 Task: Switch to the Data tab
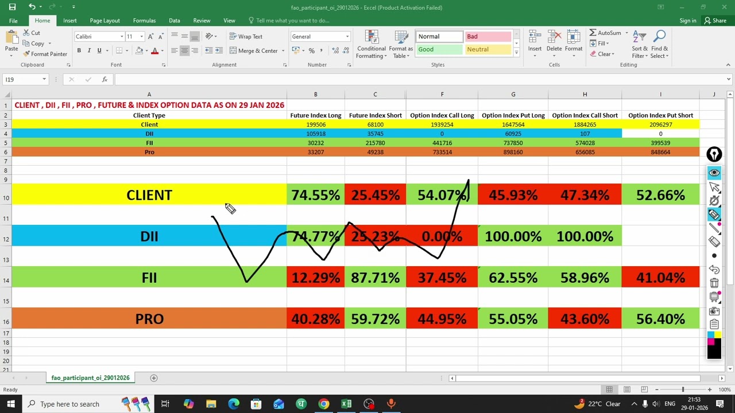[175, 21]
